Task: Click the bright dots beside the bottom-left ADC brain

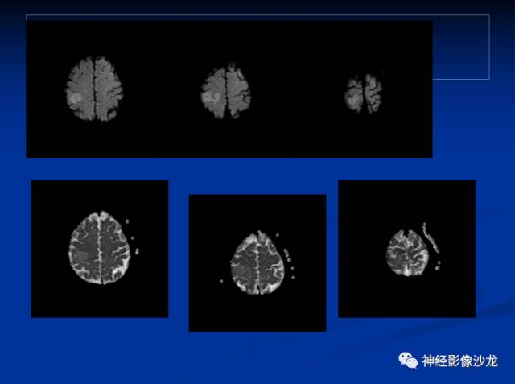Action: pyautogui.click(x=132, y=237)
